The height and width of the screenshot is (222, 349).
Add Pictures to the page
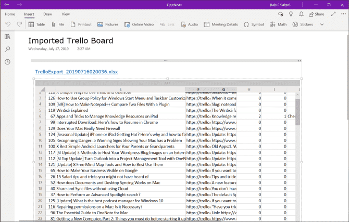tap(108, 24)
